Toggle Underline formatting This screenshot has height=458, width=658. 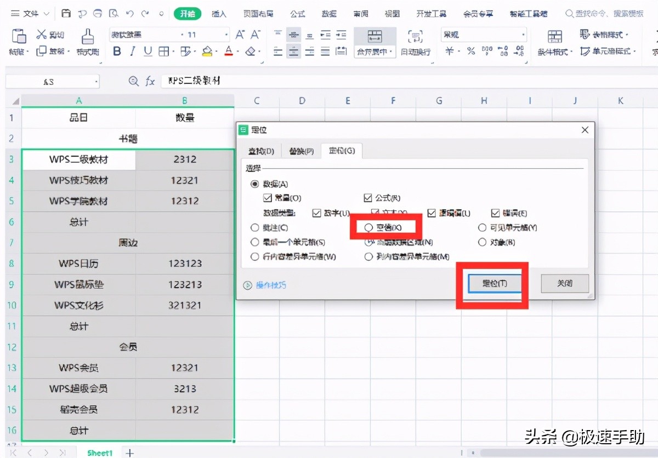coord(148,51)
